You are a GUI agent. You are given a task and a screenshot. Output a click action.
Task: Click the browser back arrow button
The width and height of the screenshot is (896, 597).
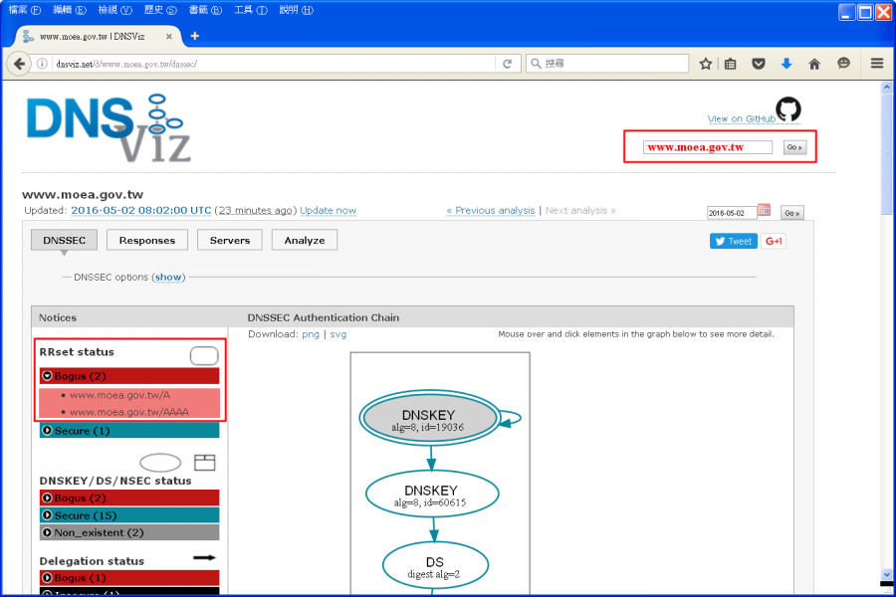(x=19, y=64)
